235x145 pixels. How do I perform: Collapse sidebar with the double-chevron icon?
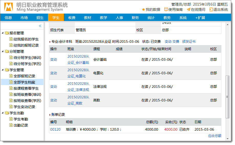click(x=40, y=26)
